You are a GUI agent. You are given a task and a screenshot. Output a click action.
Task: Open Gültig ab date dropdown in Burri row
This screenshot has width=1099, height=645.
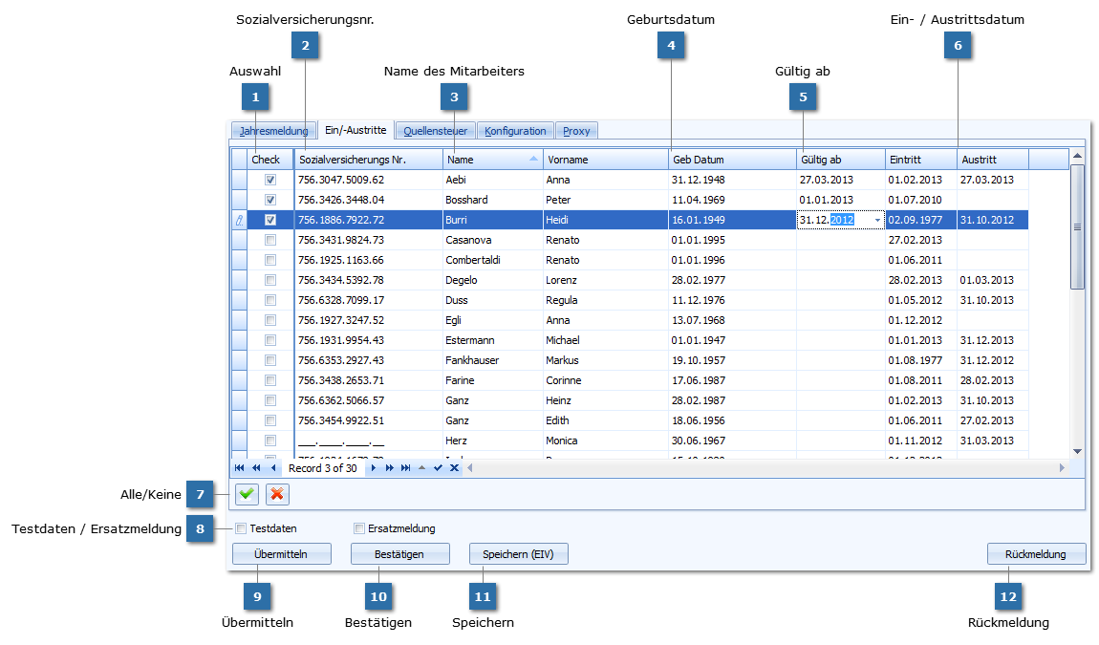coord(877,221)
